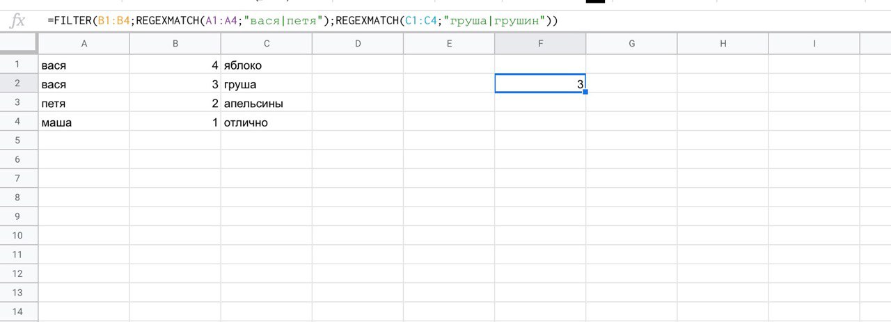Click cell containing груша
Viewport: 891px width, 322px height.
click(267, 84)
